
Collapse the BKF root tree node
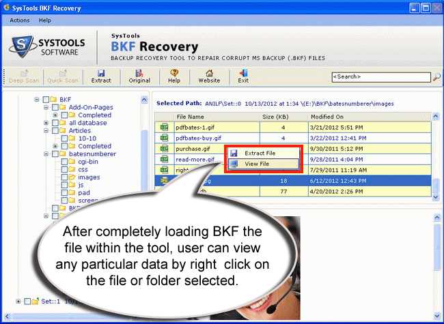[37, 100]
